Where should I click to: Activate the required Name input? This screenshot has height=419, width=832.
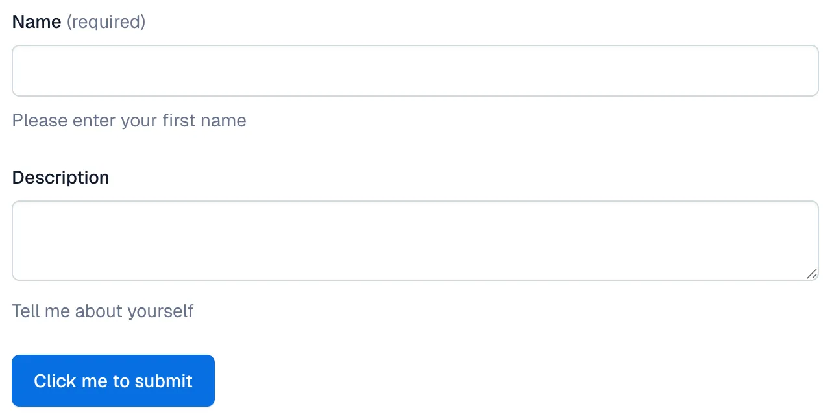coord(415,71)
